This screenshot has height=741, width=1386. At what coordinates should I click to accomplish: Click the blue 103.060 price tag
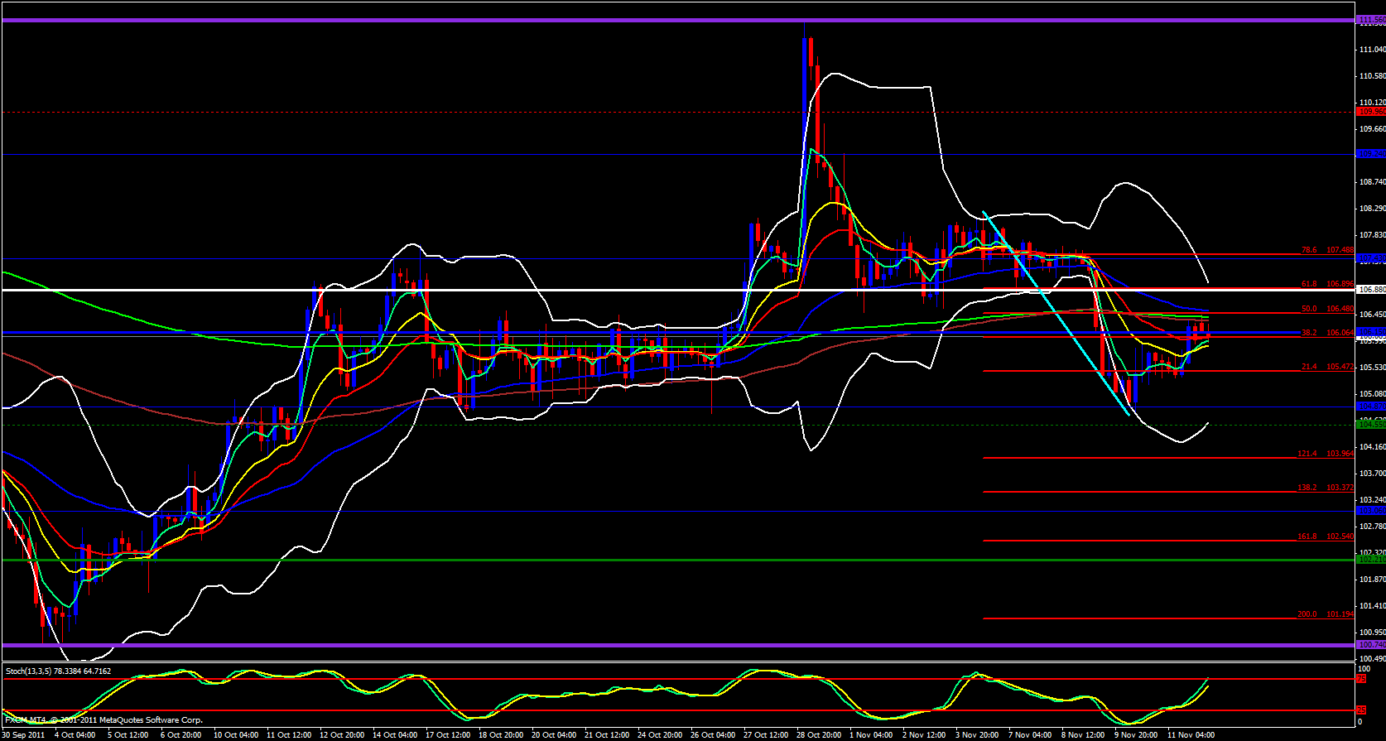(x=1370, y=512)
